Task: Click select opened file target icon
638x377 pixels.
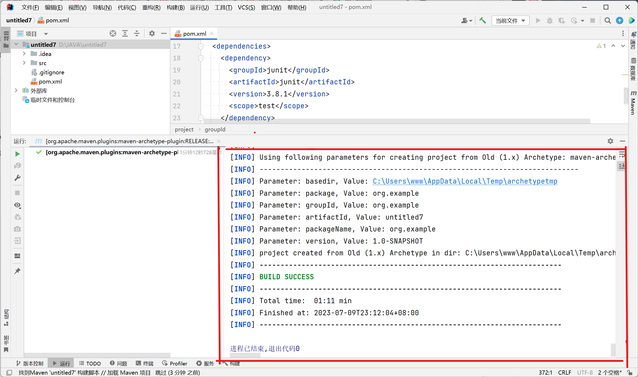Action: 113,34
